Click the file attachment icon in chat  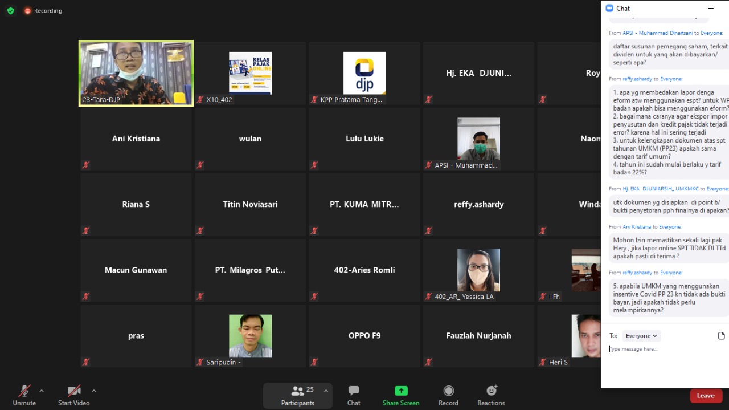[721, 336]
